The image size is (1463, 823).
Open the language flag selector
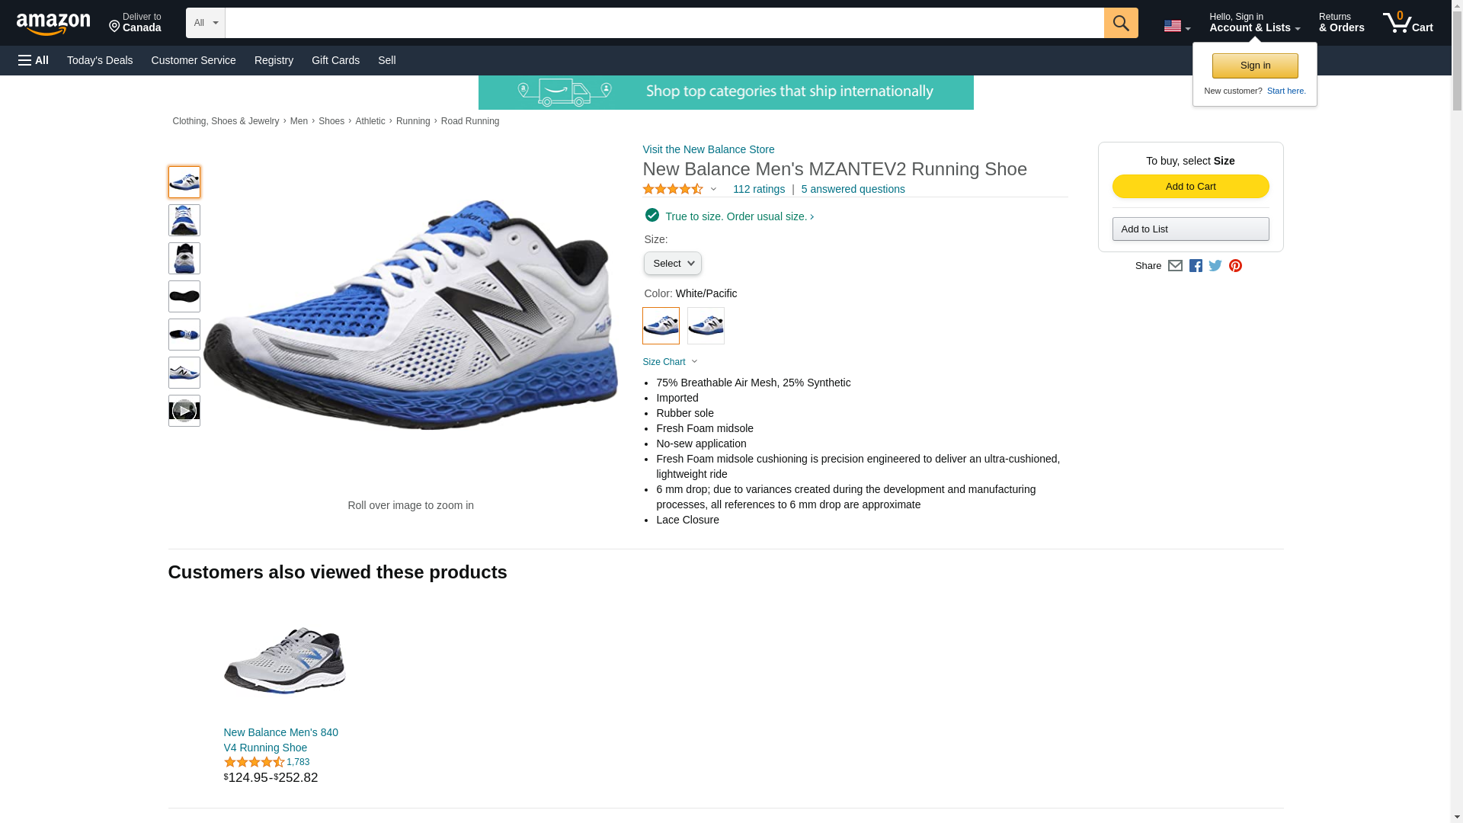tap(1176, 26)
